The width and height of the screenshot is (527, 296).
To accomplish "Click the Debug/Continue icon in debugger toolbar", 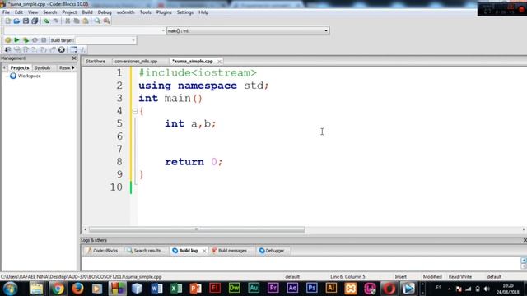I will 7,49.
